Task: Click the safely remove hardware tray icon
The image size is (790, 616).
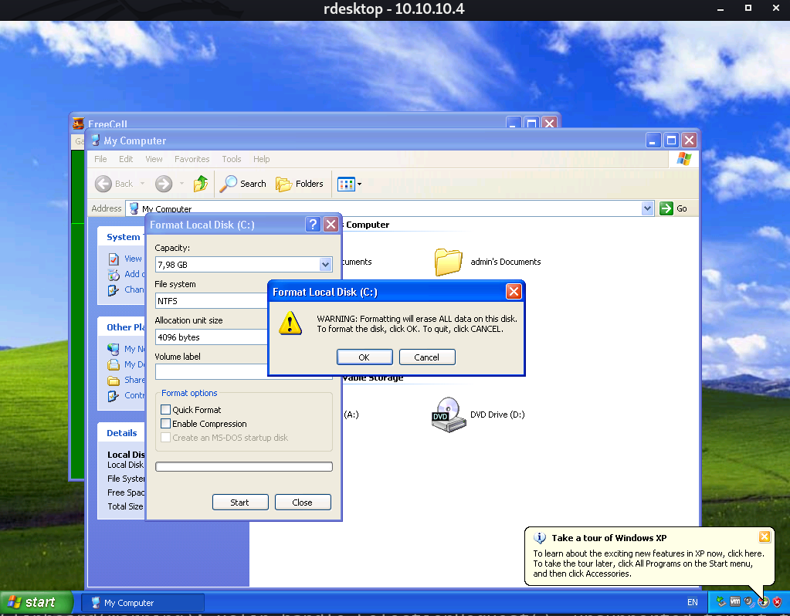Action: [x=721, y=601]
